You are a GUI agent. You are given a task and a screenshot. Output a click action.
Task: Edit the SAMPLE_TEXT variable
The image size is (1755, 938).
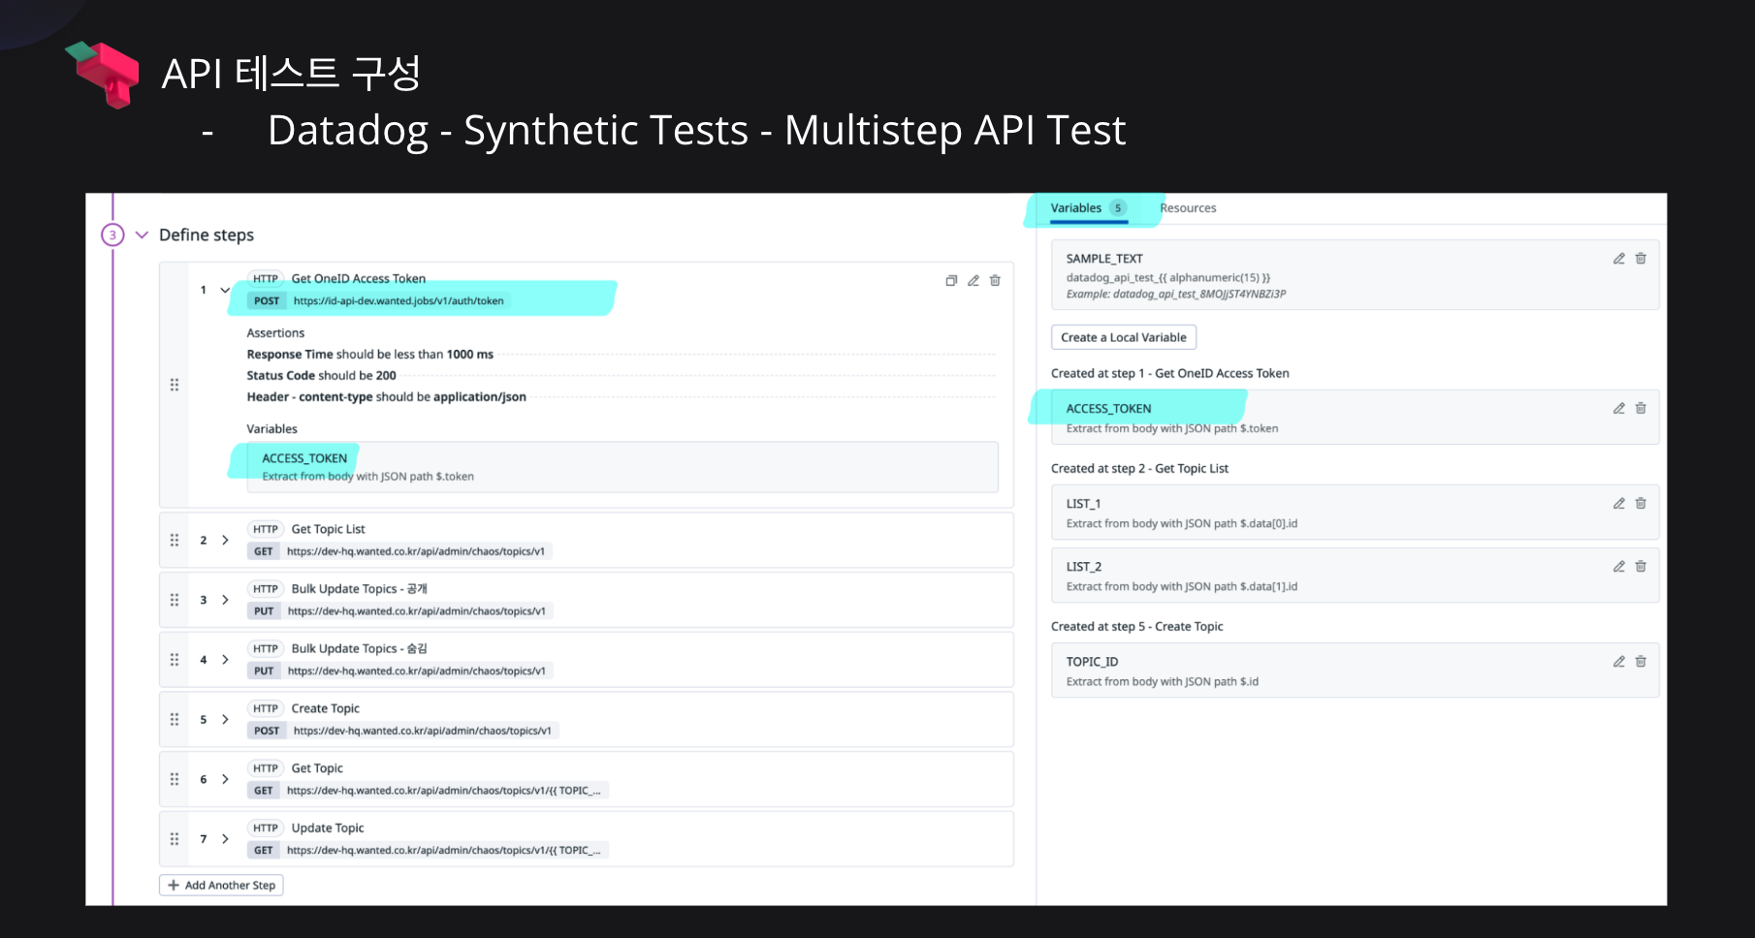tap(1618, 259)
